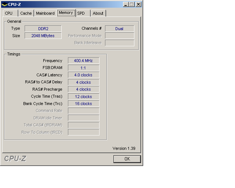Screen dimensions: 235x188
Task: Click the CAS# Latency value field
Action: 83,75
